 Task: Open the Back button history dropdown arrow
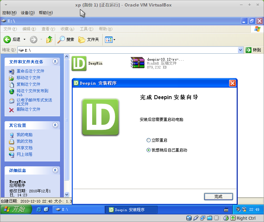[24, 40]
